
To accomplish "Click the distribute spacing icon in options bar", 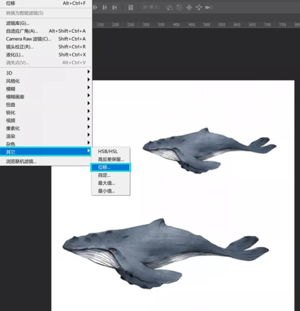I will tap(131, 7).
